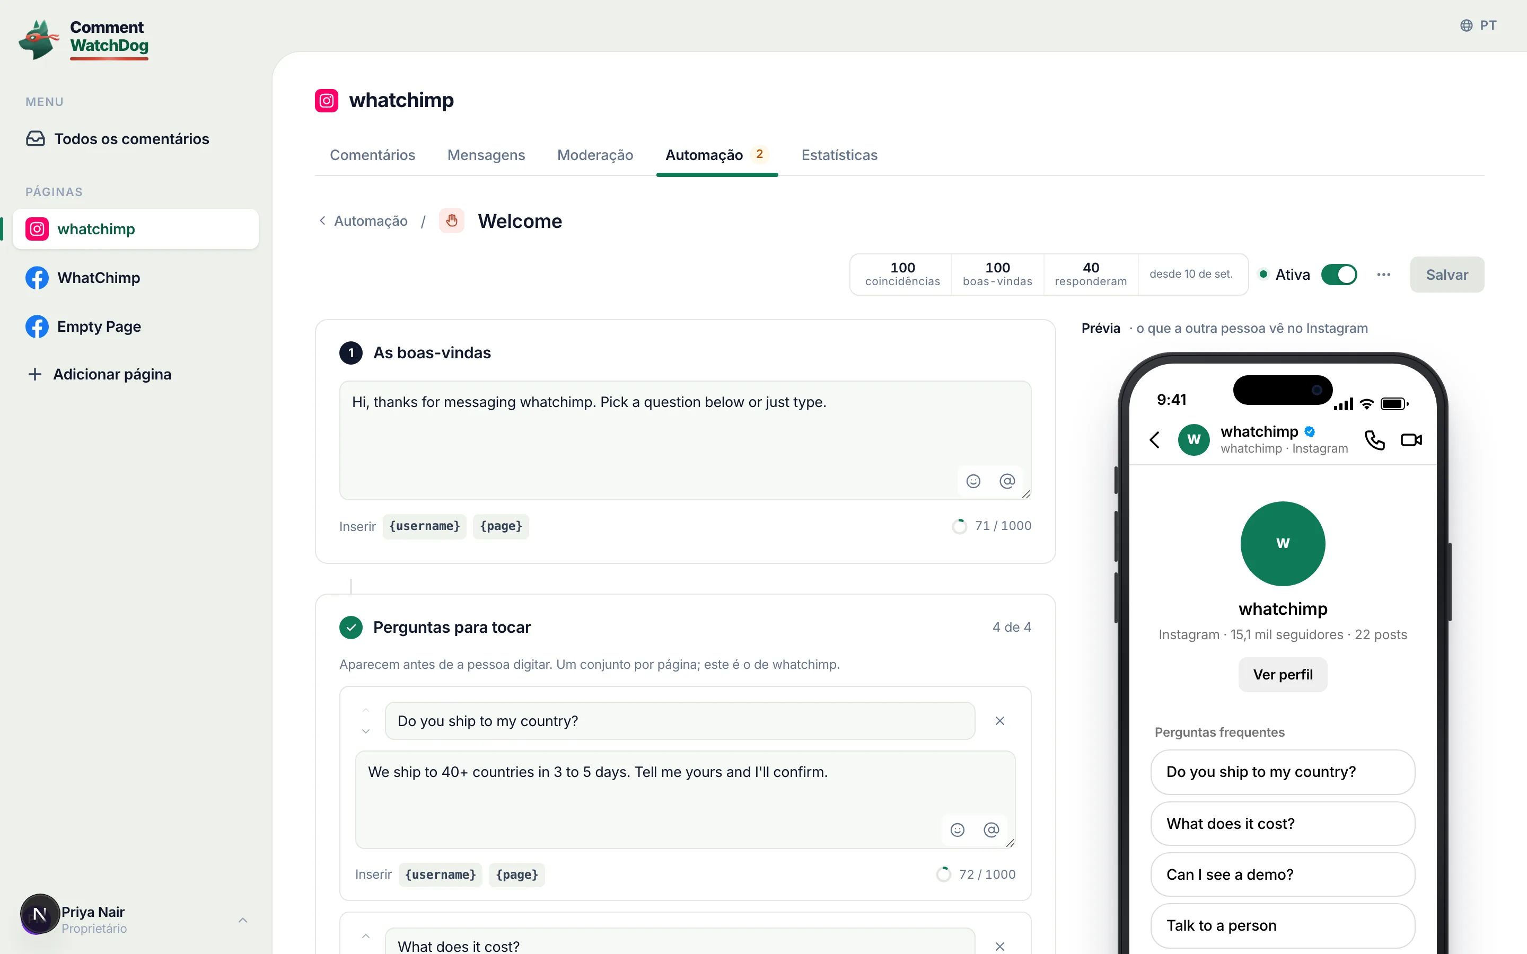
Task: Edit the 'Do you ship to my country?' question field
Action: (x=680, y=721)
